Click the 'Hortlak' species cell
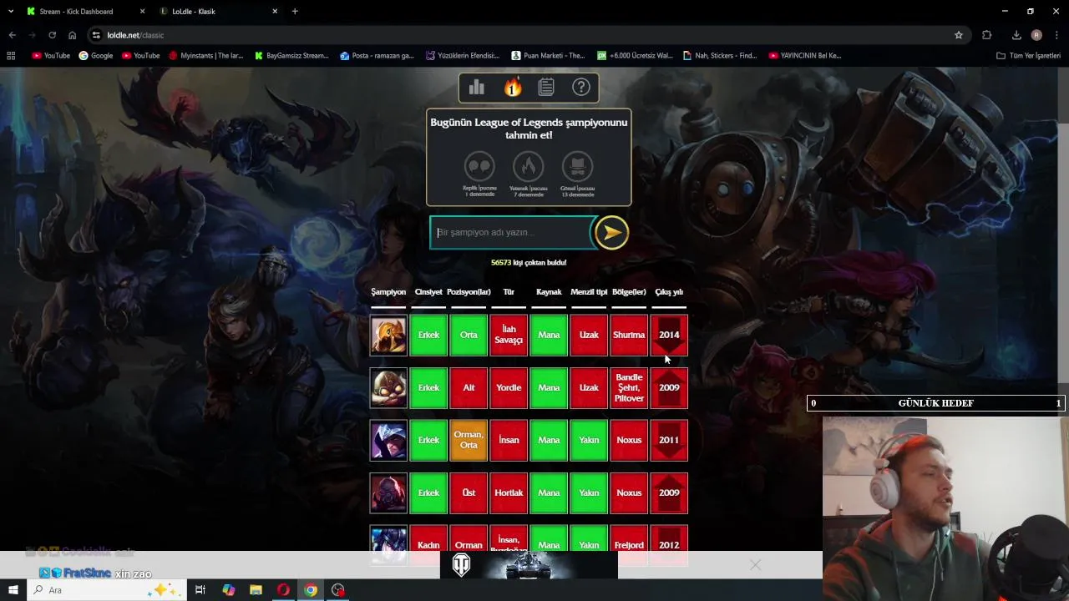The width and height of the screenshot is (1069, 601). point(509,493)
